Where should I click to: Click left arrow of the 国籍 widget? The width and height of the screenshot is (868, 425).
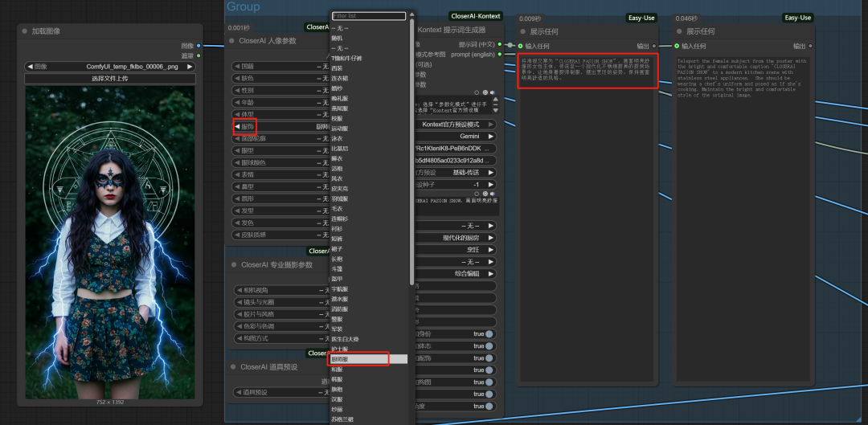click(237, 67)
